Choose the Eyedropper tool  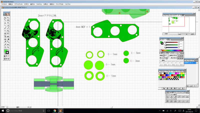pos(5,42)
